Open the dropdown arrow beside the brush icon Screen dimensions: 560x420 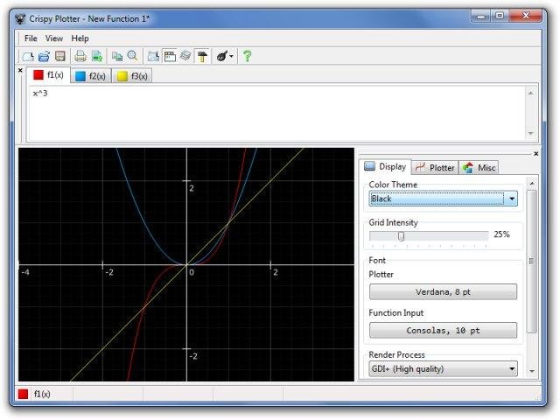[x=232, y=57]
